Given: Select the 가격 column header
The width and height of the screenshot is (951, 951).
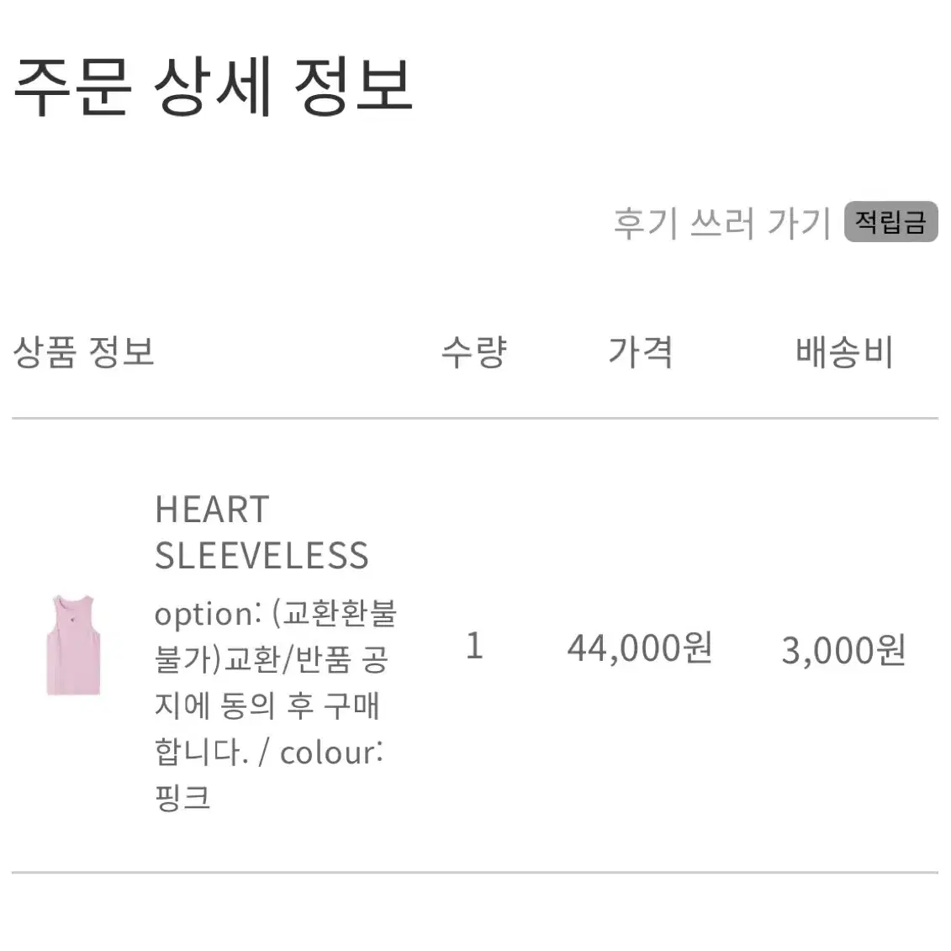Looking at the screenshot, I should (641, 351).
